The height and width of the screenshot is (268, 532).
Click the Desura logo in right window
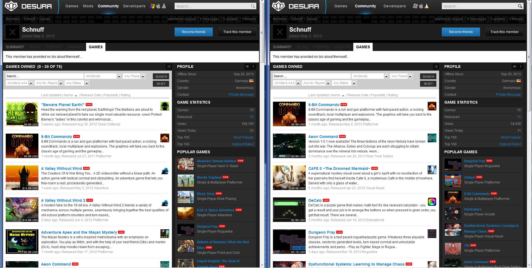295,6
